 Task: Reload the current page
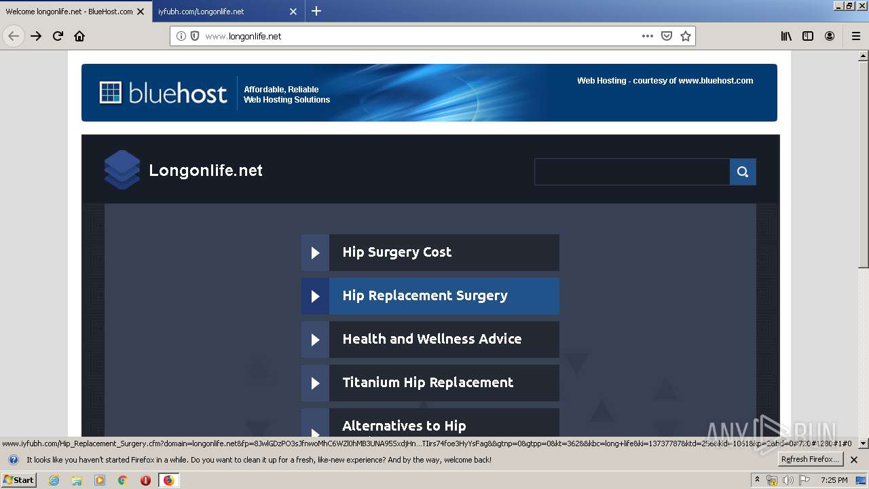click(x=58, y=36)
